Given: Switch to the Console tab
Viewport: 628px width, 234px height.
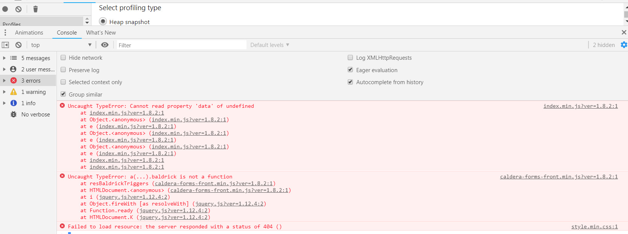Looking at the screenshot, I should pos(67,33).
